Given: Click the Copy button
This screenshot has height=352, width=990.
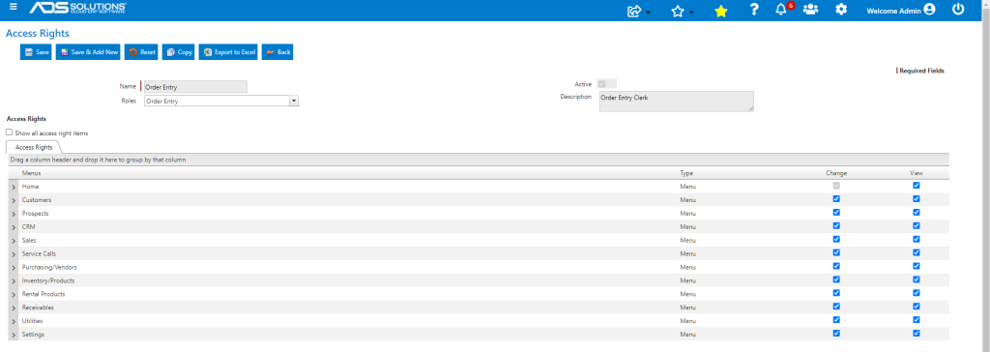Looking at the screenshot, I should pyautogui.click(x=179, y=52).
